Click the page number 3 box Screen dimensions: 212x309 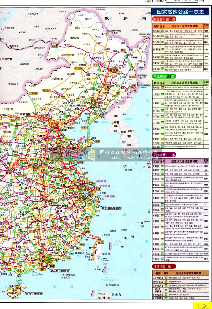[x=204, y=306]
